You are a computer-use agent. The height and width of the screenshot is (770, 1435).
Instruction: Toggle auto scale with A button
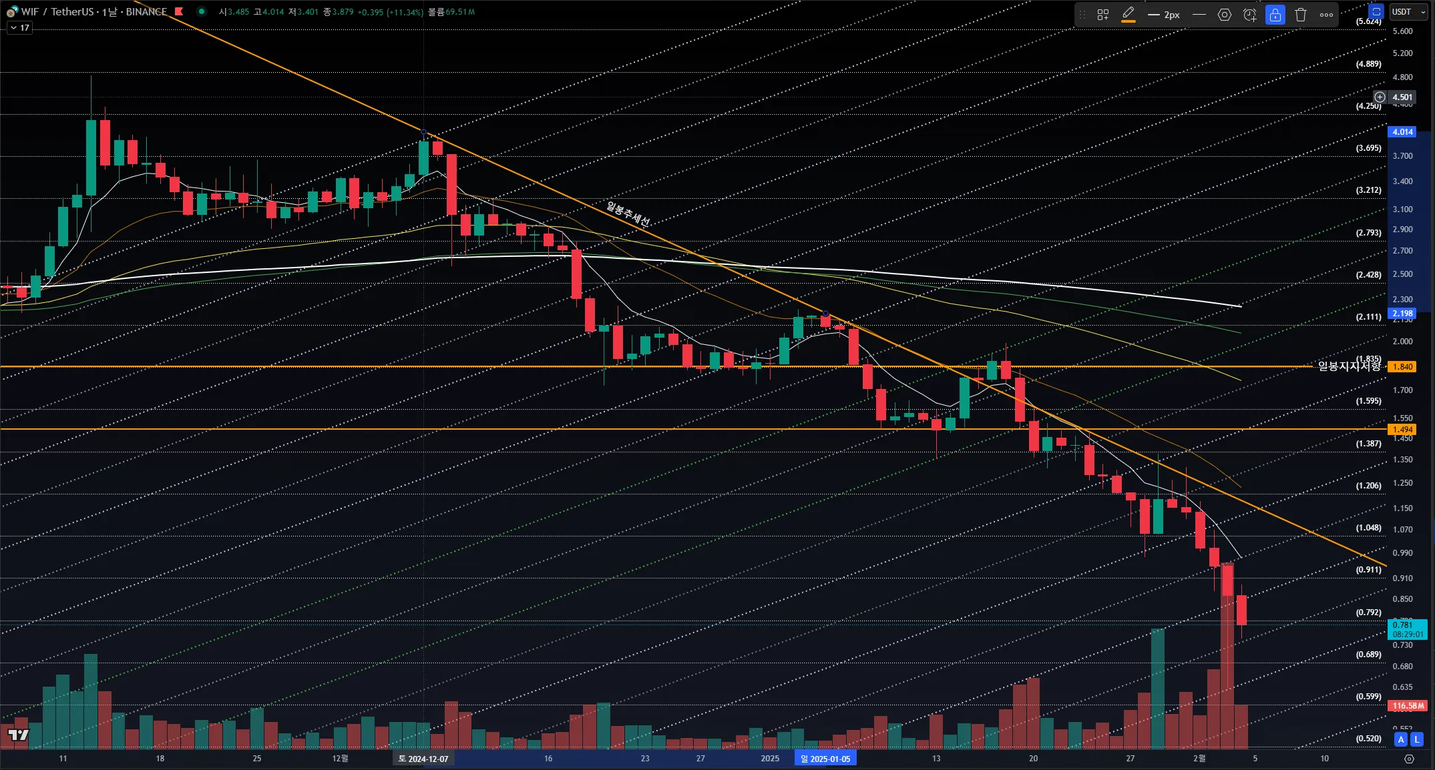point(1401,739)
